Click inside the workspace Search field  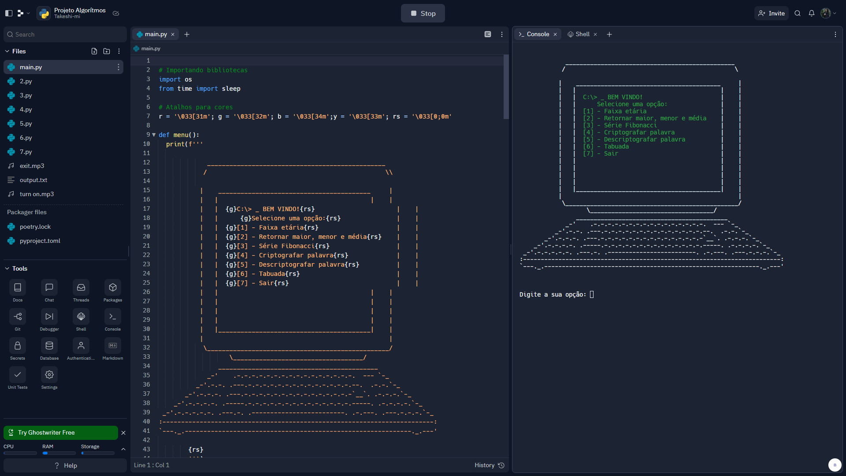point(65,34)
